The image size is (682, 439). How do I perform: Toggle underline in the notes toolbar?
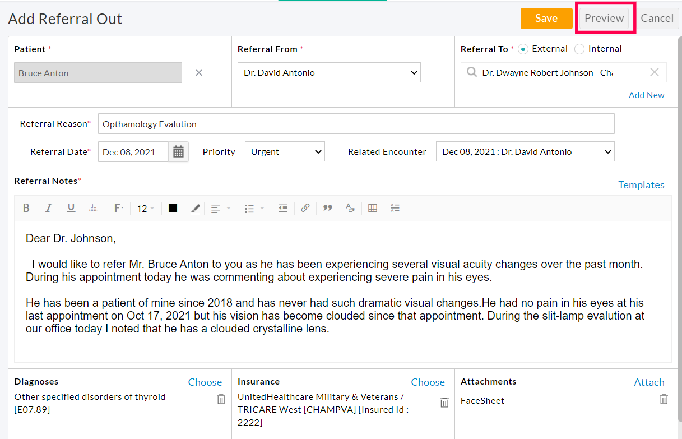pyautogui.click(x=71, y=207)
